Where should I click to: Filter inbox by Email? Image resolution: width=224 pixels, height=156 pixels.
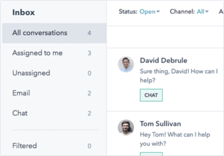[x=21, y=93]
